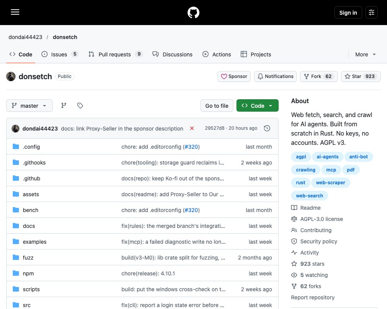This screenshot has width=387, height=309.
Task: Open the docs folder
Action: pyautogui.click(x=29, y=226)
